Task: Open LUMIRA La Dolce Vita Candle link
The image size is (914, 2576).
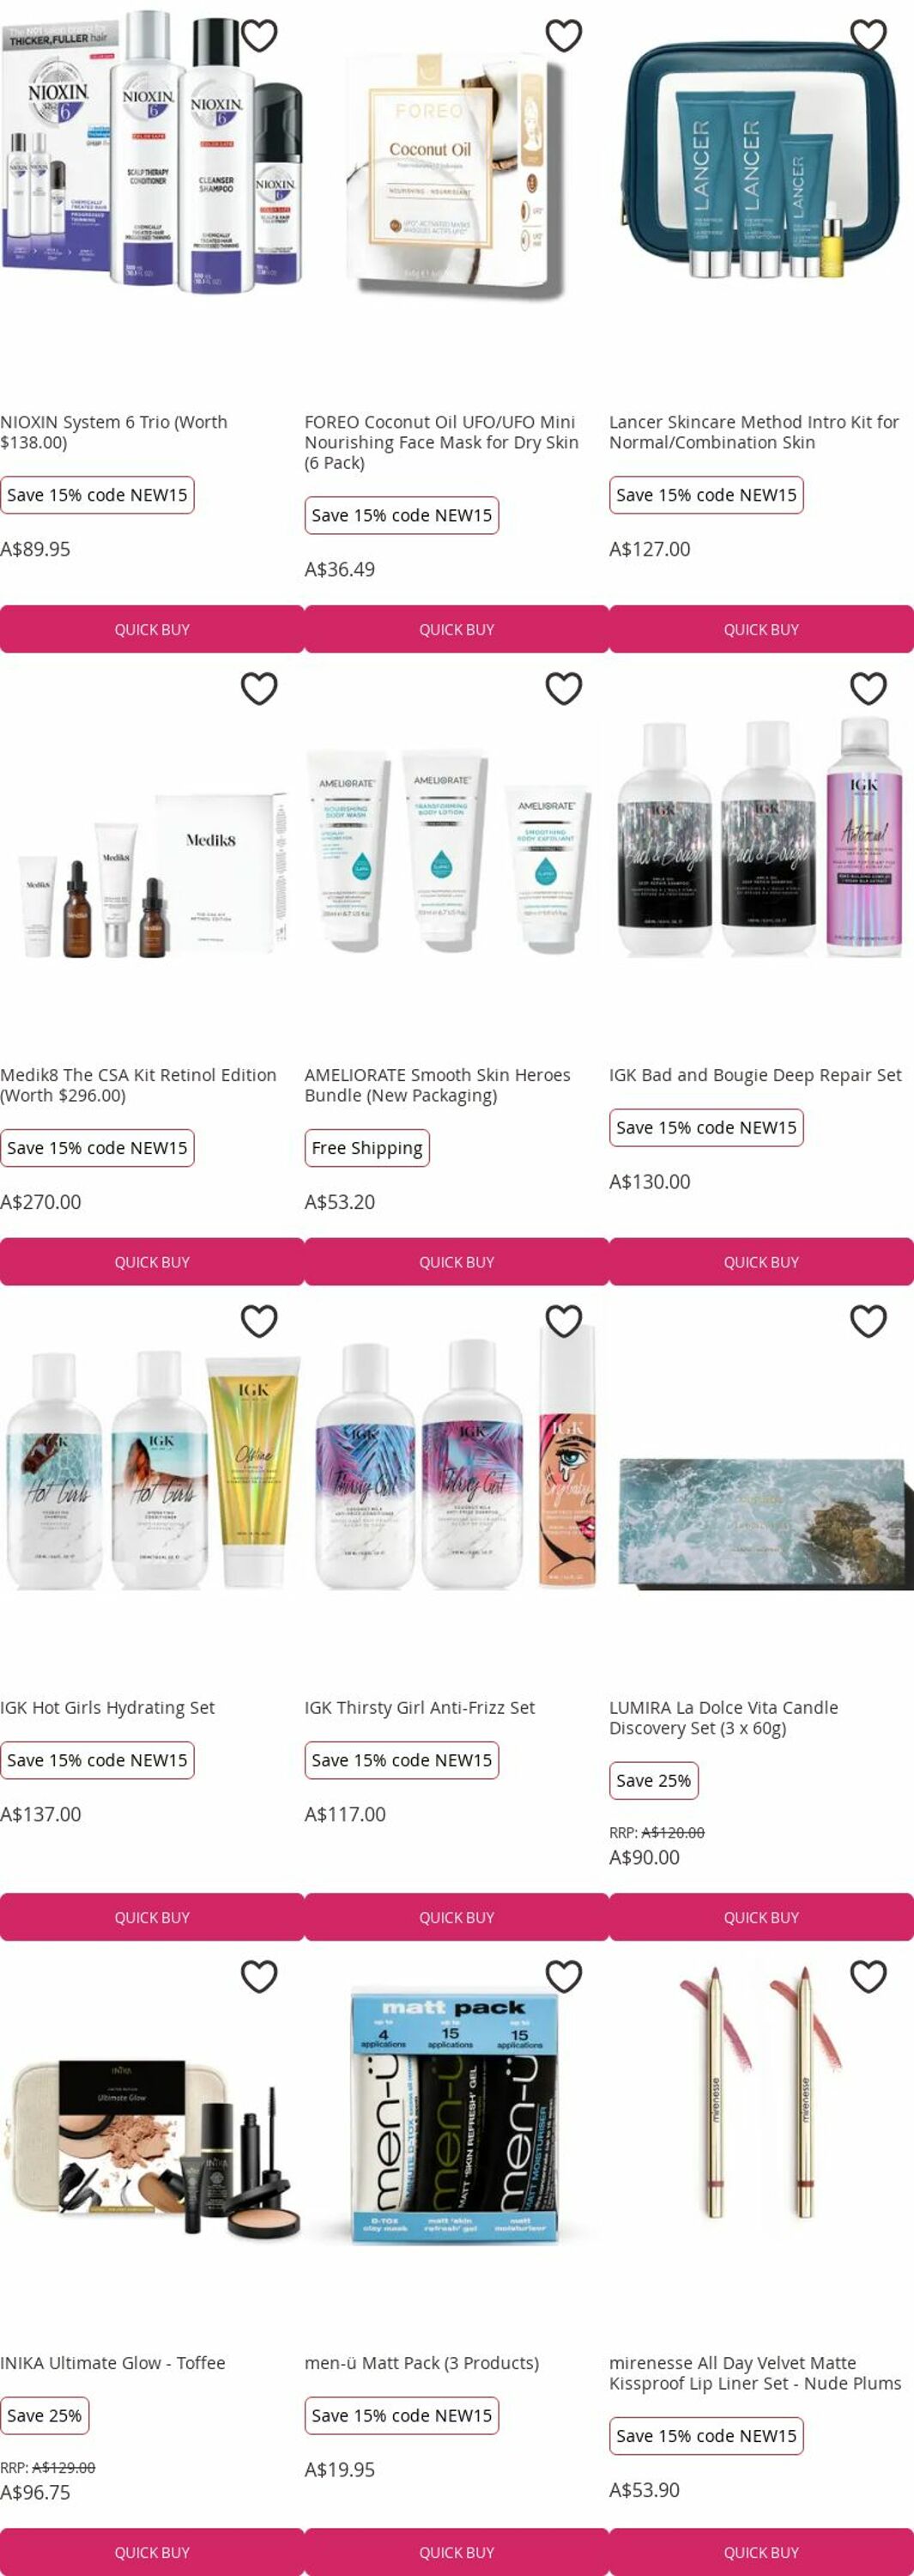Action: (724, 1717)
